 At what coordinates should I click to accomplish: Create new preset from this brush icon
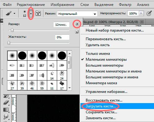click(77, 32)
